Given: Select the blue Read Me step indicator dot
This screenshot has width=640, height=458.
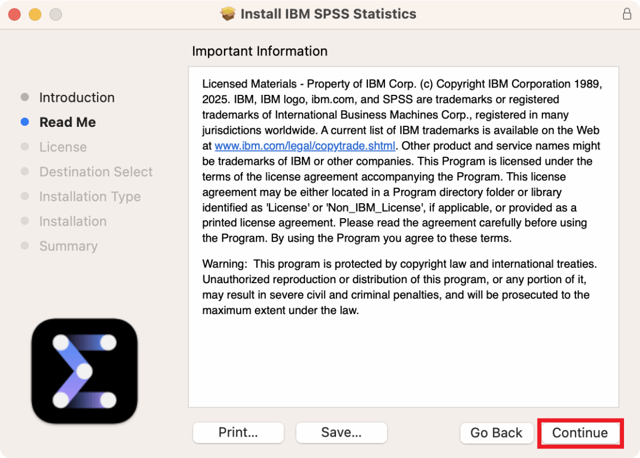Looking at the screenshot, I should pos(25,122).
